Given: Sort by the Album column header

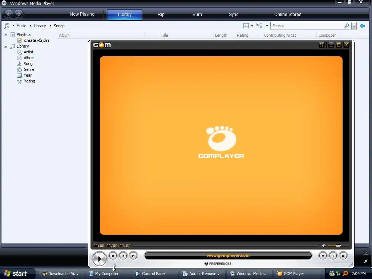Looking at the screenshot, I should click(x=101, y=35).
